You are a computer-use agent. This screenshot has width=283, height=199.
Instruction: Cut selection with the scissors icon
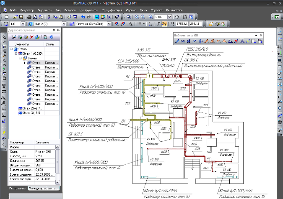[x=49, y=17]
